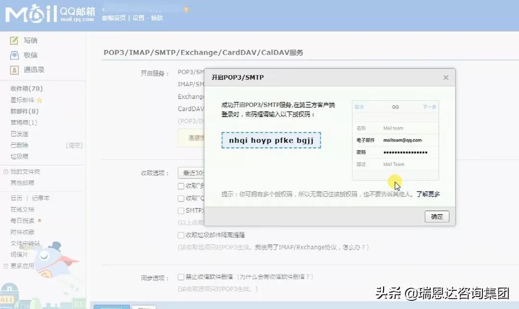Click 取消 in the QQ sample image
Screen dimensions: 519x309
359,107
